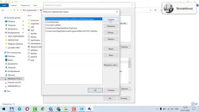Screen dimensions: 199x112
Task: Open the notification center icon
Action: [194, 109]
